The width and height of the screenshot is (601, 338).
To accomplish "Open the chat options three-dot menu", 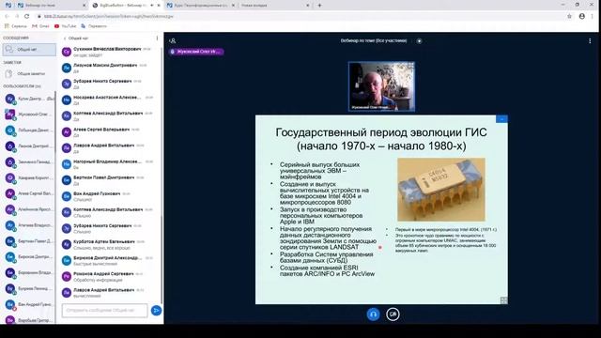I will pos(157,38).
